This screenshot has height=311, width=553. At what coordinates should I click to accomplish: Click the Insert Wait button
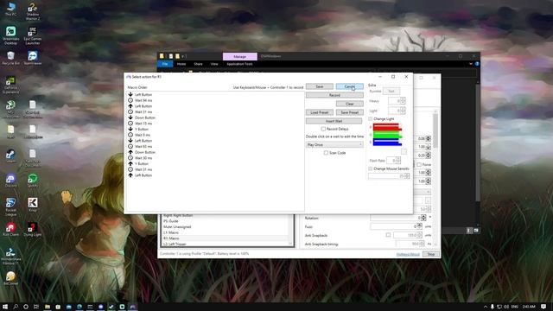[334, 121]
